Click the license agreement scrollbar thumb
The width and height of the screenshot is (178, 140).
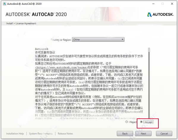149,50
